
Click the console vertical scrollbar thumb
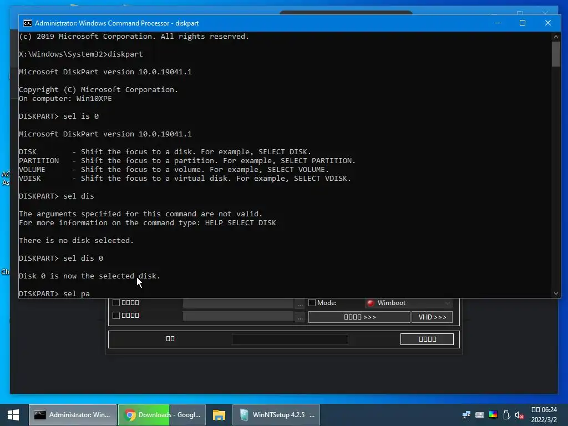point(556,54)
